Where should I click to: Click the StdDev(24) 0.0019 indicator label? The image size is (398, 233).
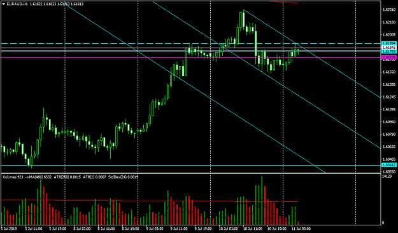pos(124,177)
